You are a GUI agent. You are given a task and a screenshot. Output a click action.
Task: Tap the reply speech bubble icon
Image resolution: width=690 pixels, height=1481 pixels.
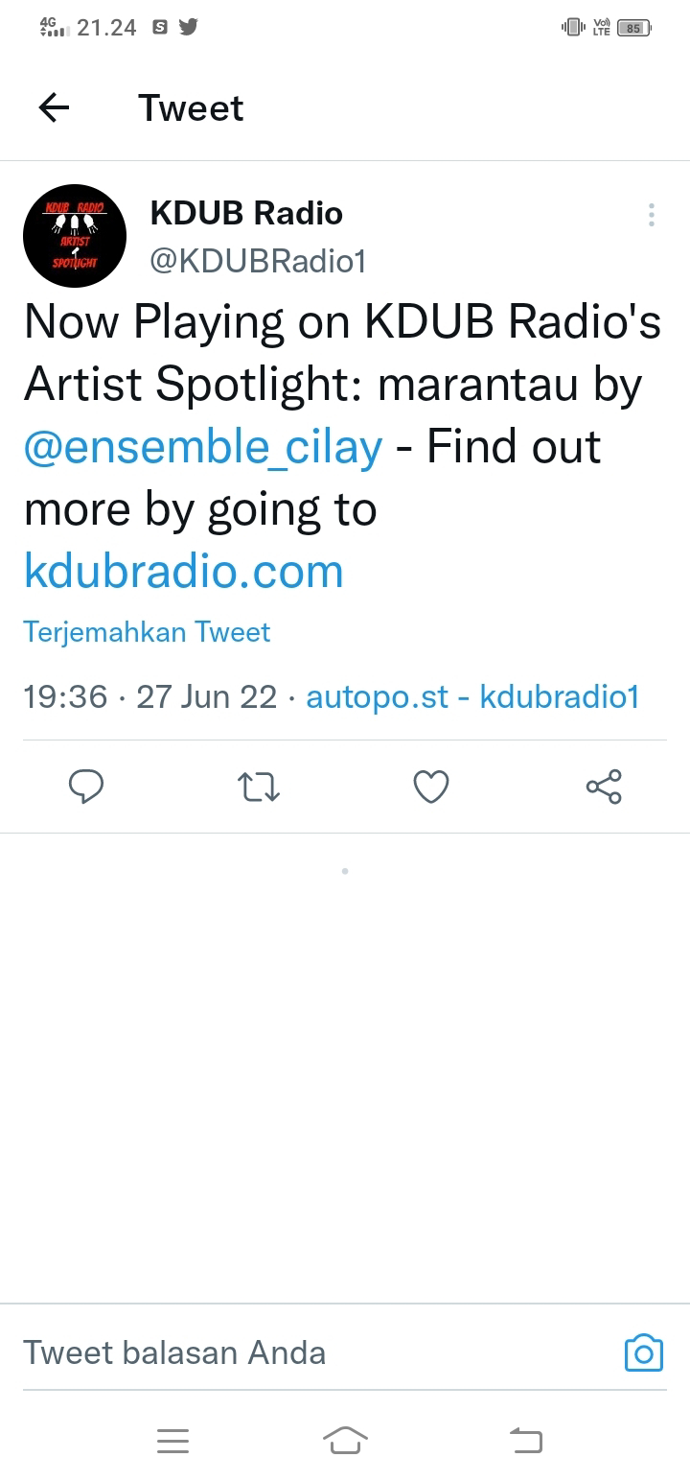(x=86, y=788)
